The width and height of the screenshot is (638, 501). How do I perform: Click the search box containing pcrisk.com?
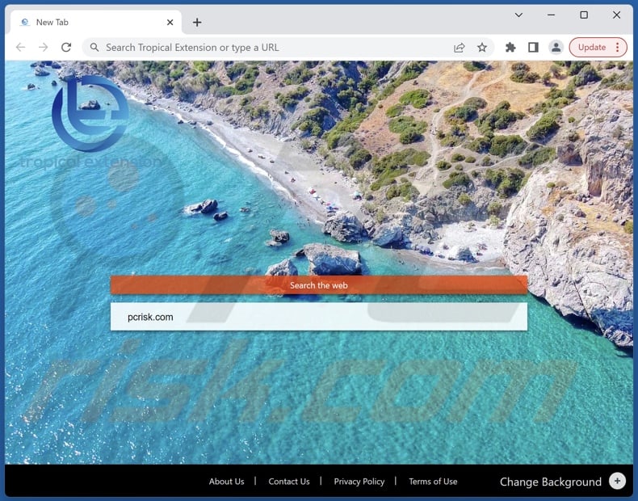point(319,317)
